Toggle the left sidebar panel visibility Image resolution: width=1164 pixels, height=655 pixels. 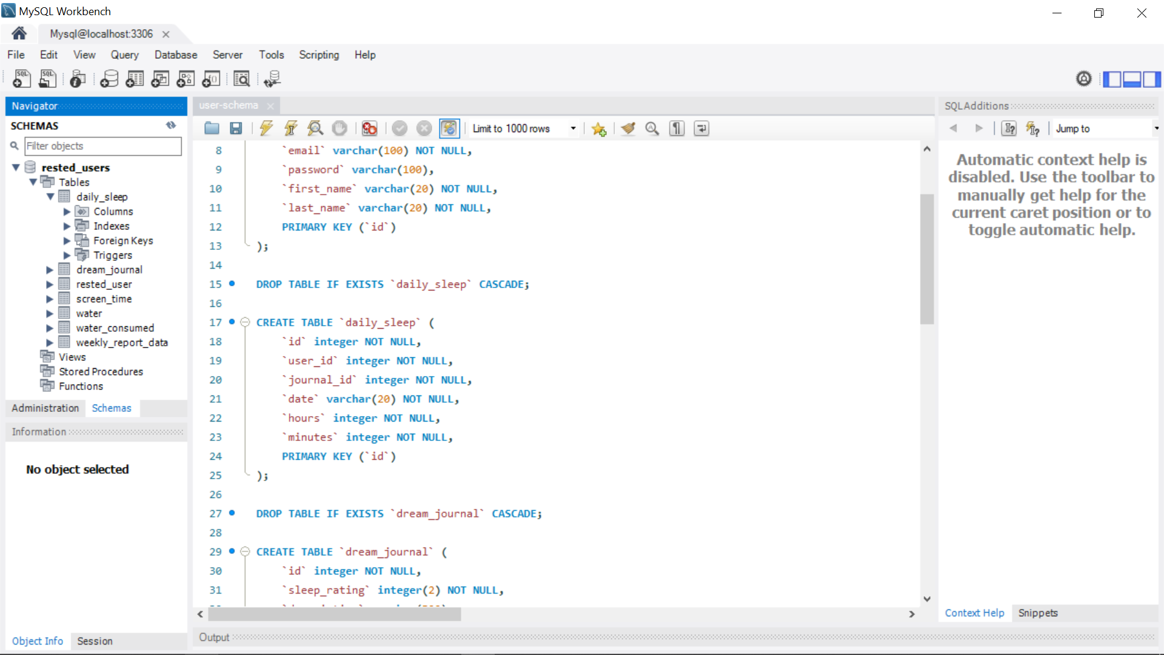pyautogui.click(x=1112, y=79)
